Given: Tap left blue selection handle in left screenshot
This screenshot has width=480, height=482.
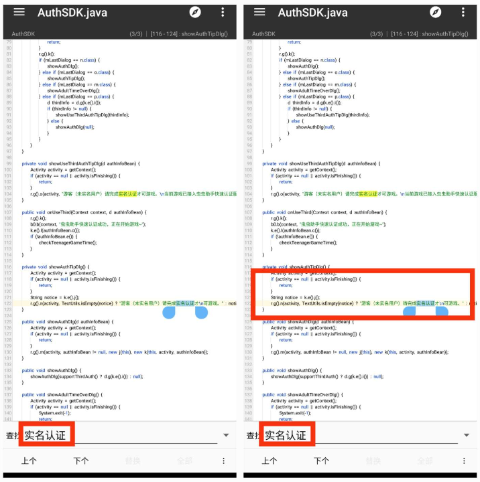Looking at the screenshot, I should (x=169, y=312).
